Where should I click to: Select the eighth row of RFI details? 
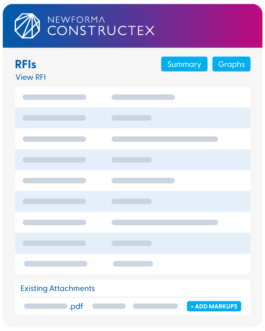pos(133,243)
